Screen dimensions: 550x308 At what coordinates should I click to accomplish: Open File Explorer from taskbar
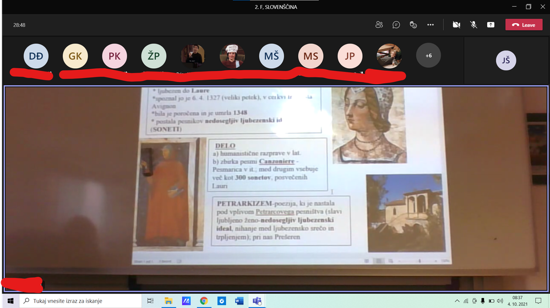pyautogui.click(x=168, y=301)
